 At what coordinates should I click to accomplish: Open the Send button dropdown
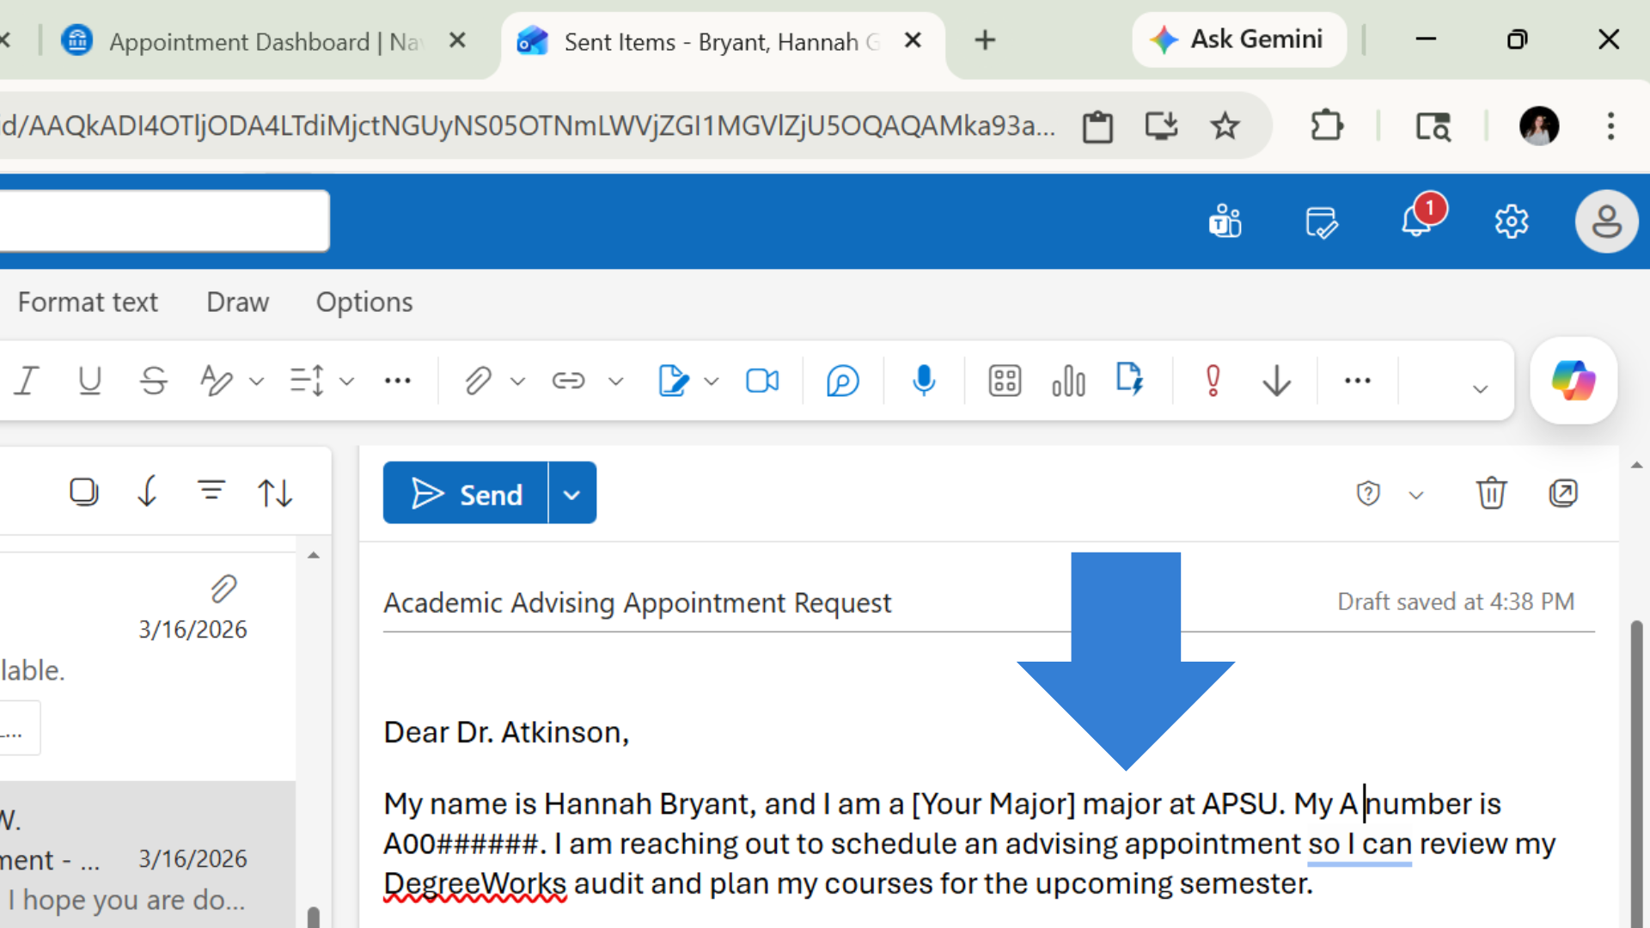pos(571,492)
